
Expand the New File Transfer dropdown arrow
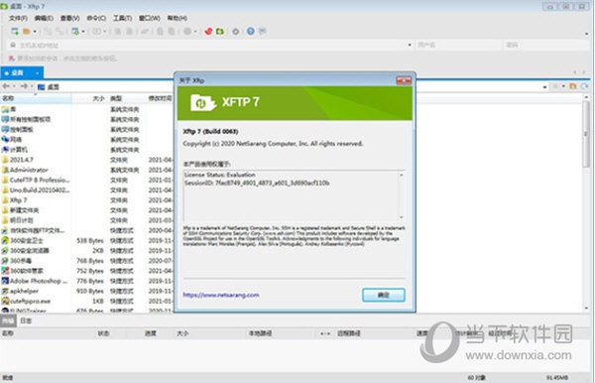pyautogui.click(x=83, y=32)
